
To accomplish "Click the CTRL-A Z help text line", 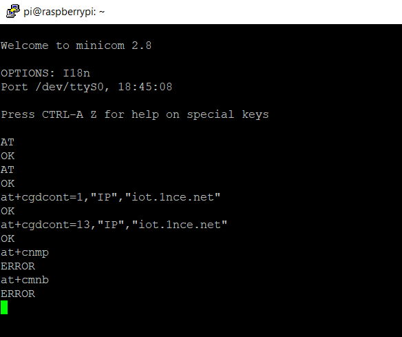I will coord(135,114).
